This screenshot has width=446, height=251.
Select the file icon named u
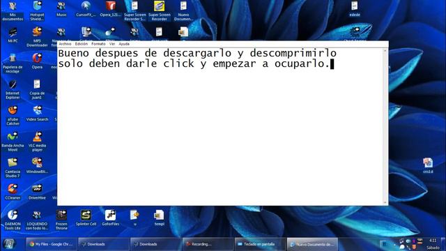(x=134, y=218)
